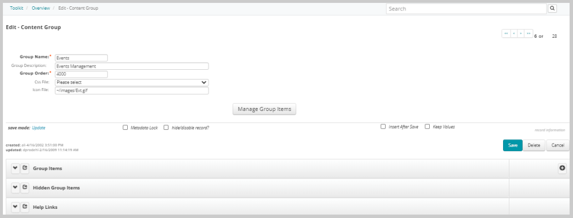Click the Manage Group Items button
Viewport: 573px width, 218px height.
coord(264,109)
